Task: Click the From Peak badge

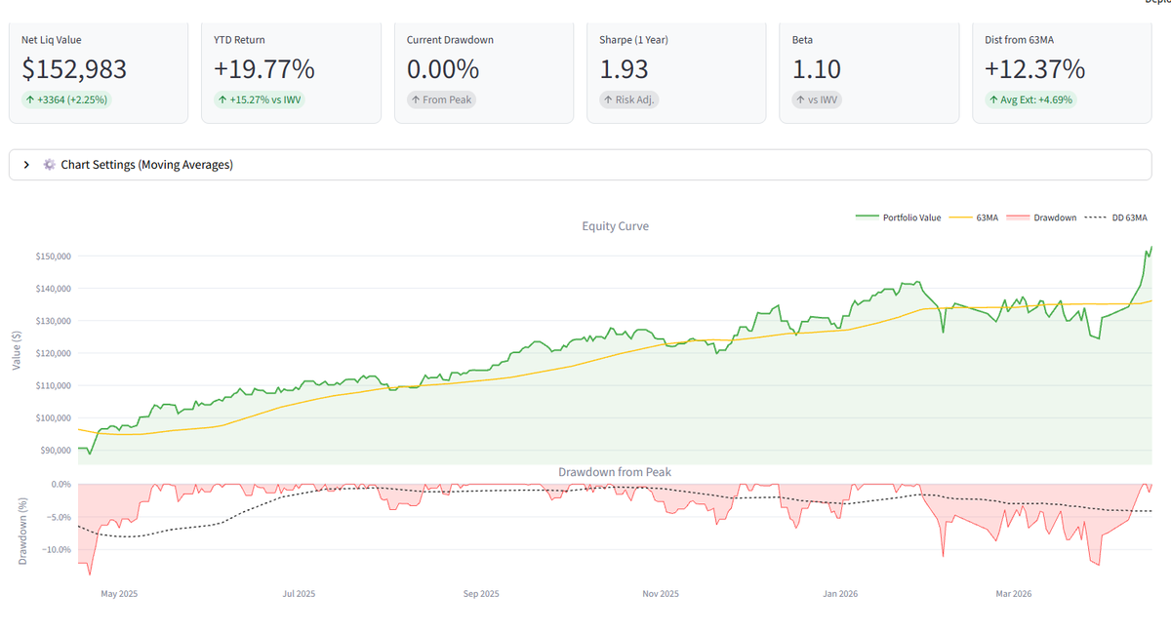Action: tap(441, 99)
